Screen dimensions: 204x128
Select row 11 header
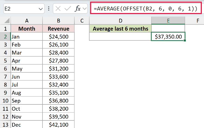5,108
